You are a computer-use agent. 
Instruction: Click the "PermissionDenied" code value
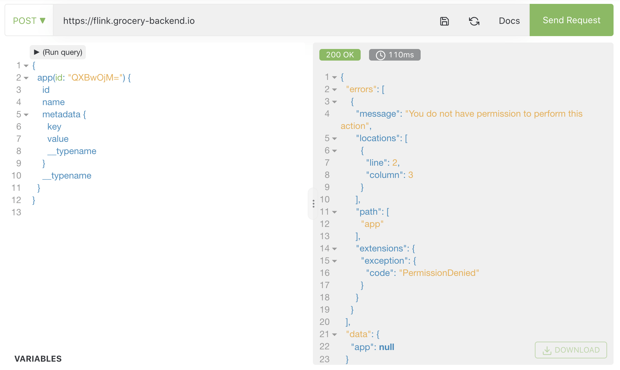[439, 273]
